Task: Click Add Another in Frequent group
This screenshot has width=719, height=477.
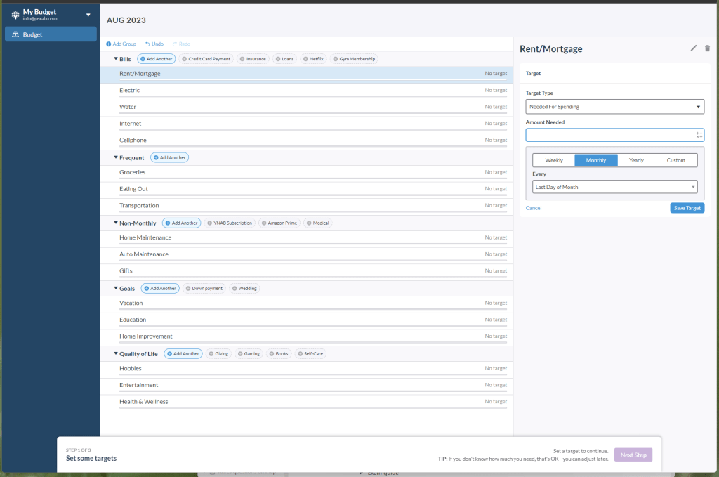Action: pos(170,157)
